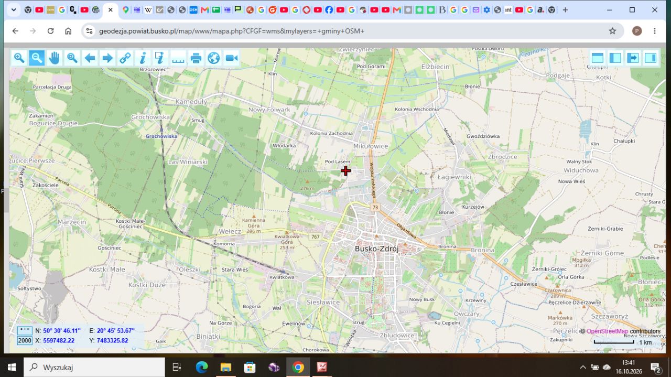671x377 pixels.
Task: Select the zoom in magnifier tool
Action: click(x=19, y=58)
